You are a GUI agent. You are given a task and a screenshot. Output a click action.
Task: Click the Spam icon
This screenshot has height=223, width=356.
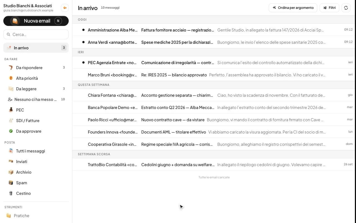click(x=11, y=183)
